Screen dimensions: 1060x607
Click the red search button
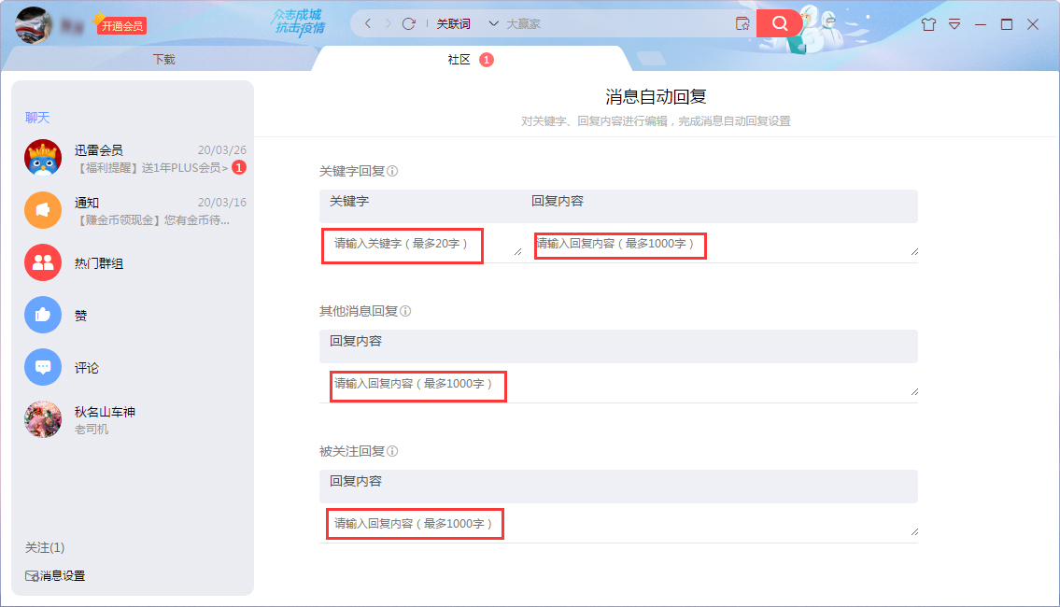(780, 23)
